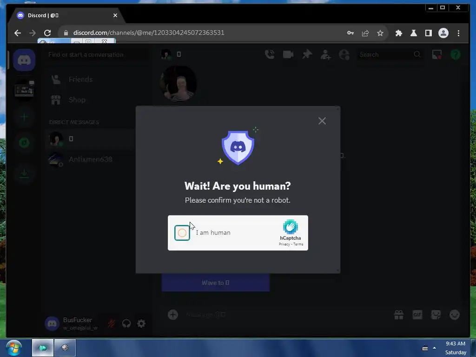The width and height of the screenshot is (476, 357).
Task: Click the address bar with the Discord URL
Action: point(200,33)
